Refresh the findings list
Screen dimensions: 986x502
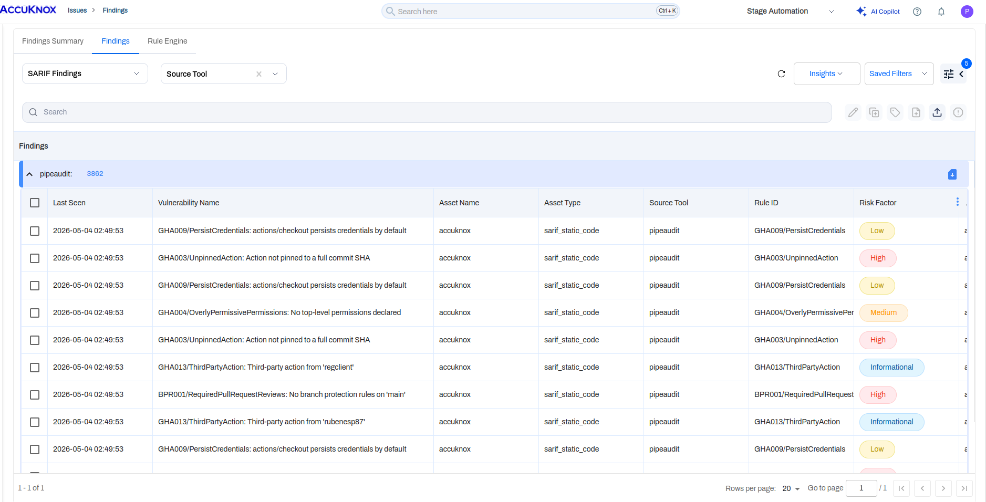coord(781,74)
